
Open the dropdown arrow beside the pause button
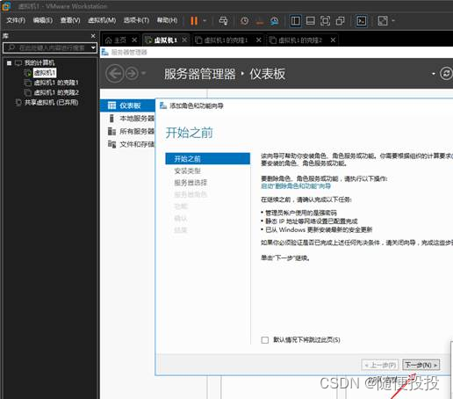(x=205, y=21)
